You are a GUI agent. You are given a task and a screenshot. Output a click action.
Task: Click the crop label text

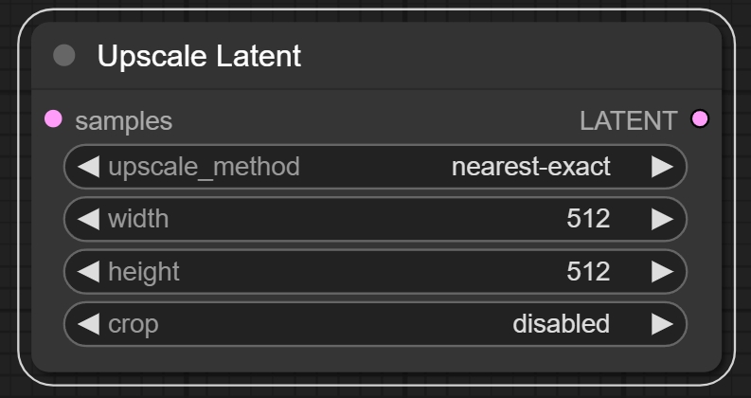[x=134, y=324]
